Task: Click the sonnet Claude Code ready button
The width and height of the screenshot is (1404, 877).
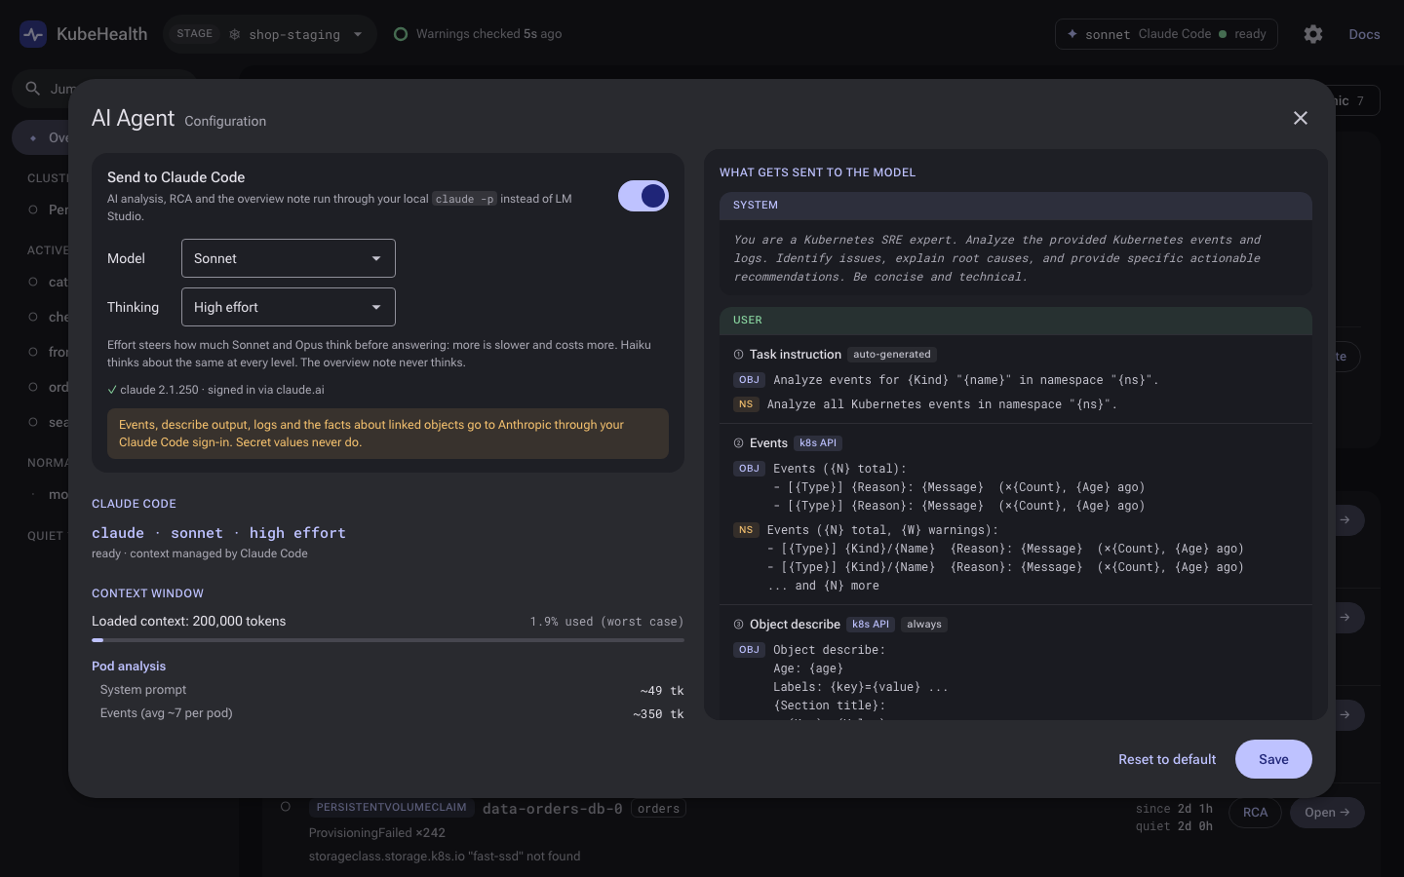Action: [x=1166, y=34]
